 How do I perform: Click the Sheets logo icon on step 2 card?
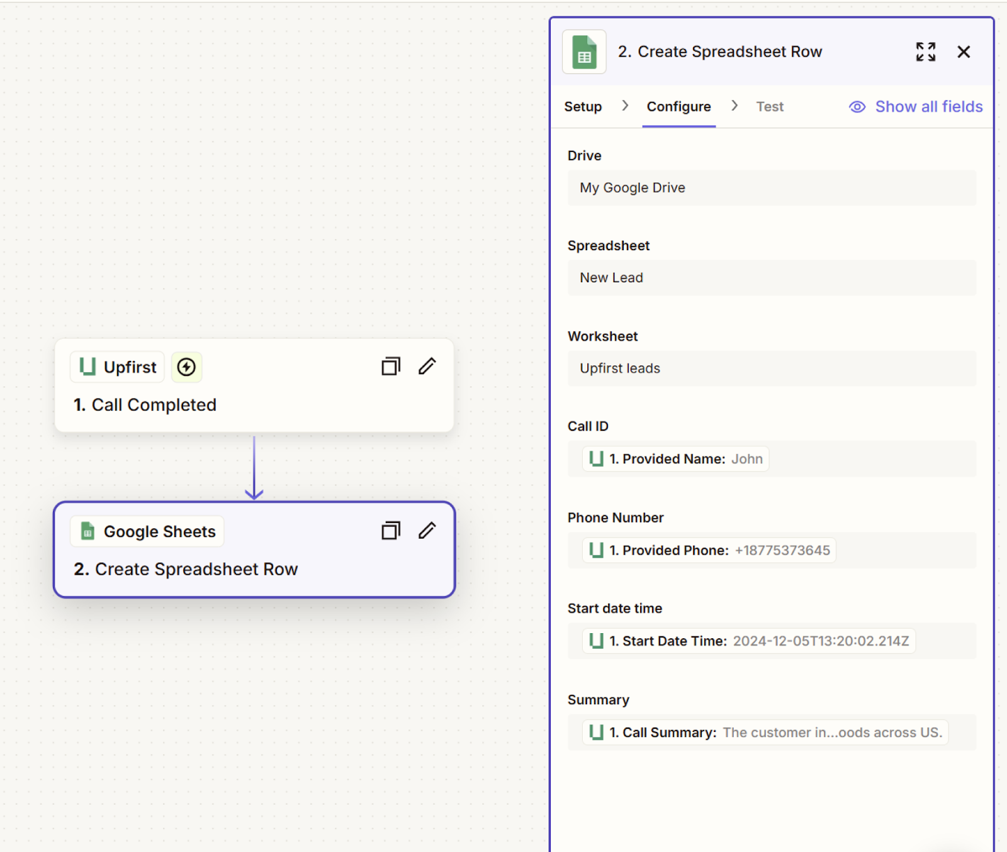tap(87, 531)
